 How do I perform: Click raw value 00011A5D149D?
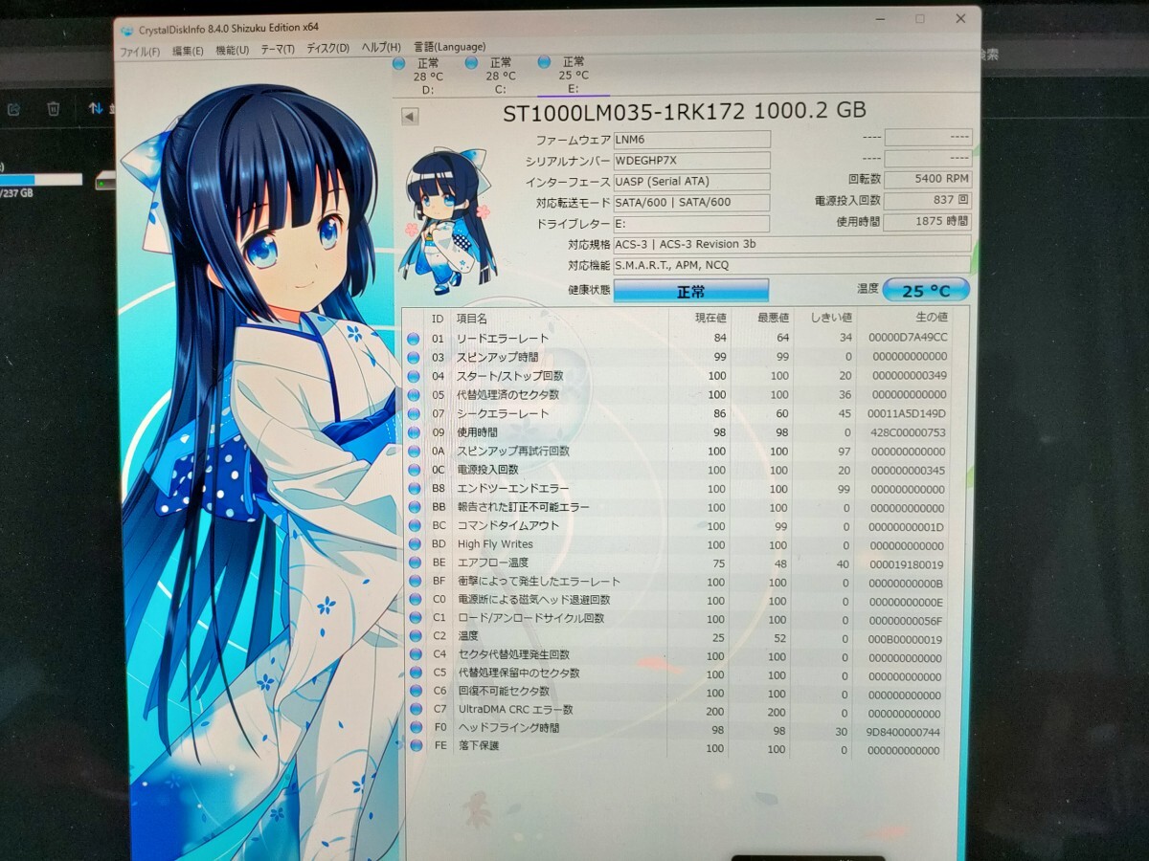coord(906,413)
